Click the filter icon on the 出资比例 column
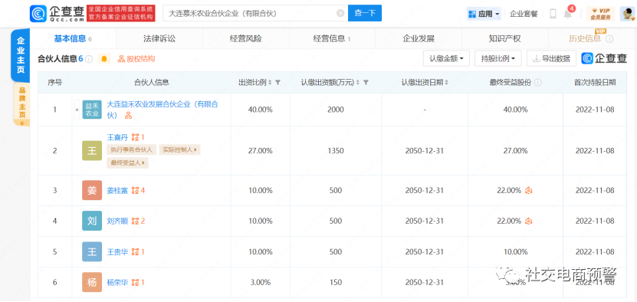The height and width of the screenshot is (302, 637). (278, 83)
